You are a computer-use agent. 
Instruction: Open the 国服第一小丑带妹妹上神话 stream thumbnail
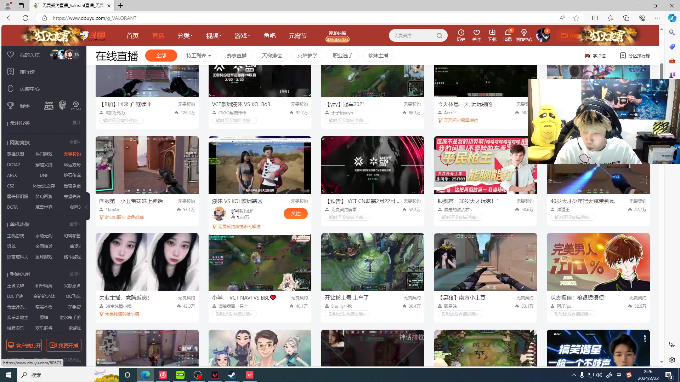(147, 165)
